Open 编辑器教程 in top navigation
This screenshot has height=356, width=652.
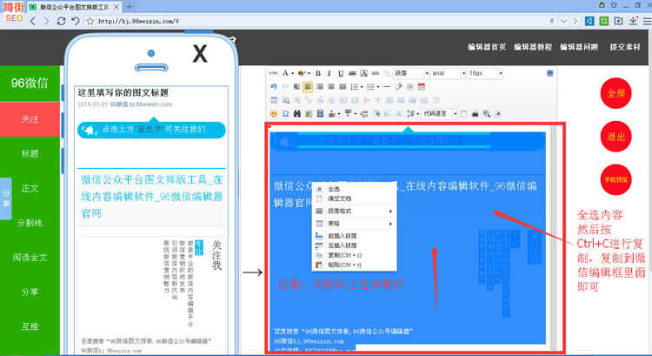coord(533,47)
